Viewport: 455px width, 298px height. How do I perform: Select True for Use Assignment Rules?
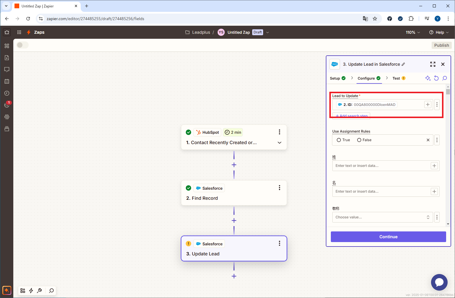339,140
